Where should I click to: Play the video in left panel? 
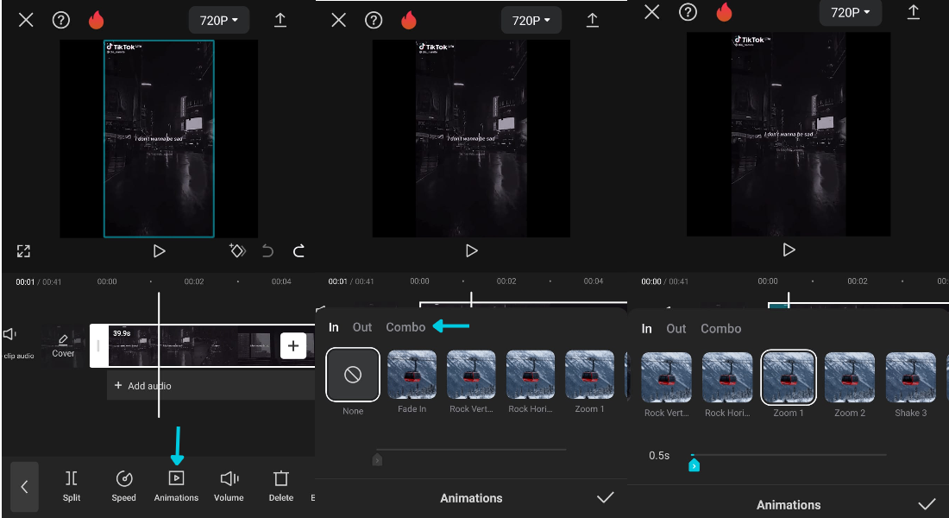160,251
